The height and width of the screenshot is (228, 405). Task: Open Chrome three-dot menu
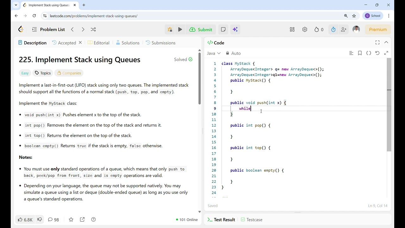click(x=389, y=16)
